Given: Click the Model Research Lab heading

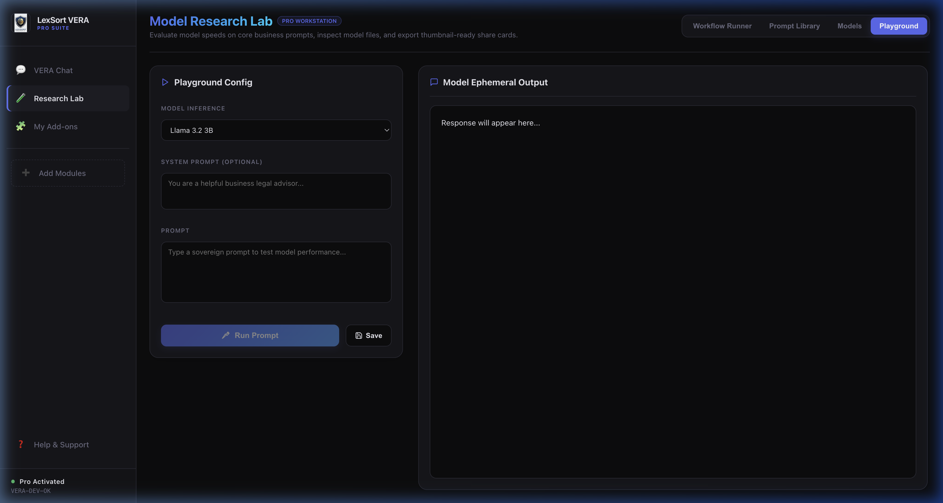Looking at the screenshot, I should point(211,21).
